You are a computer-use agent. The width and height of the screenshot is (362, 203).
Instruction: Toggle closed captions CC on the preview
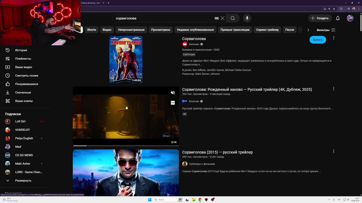[x=173, y=103]
